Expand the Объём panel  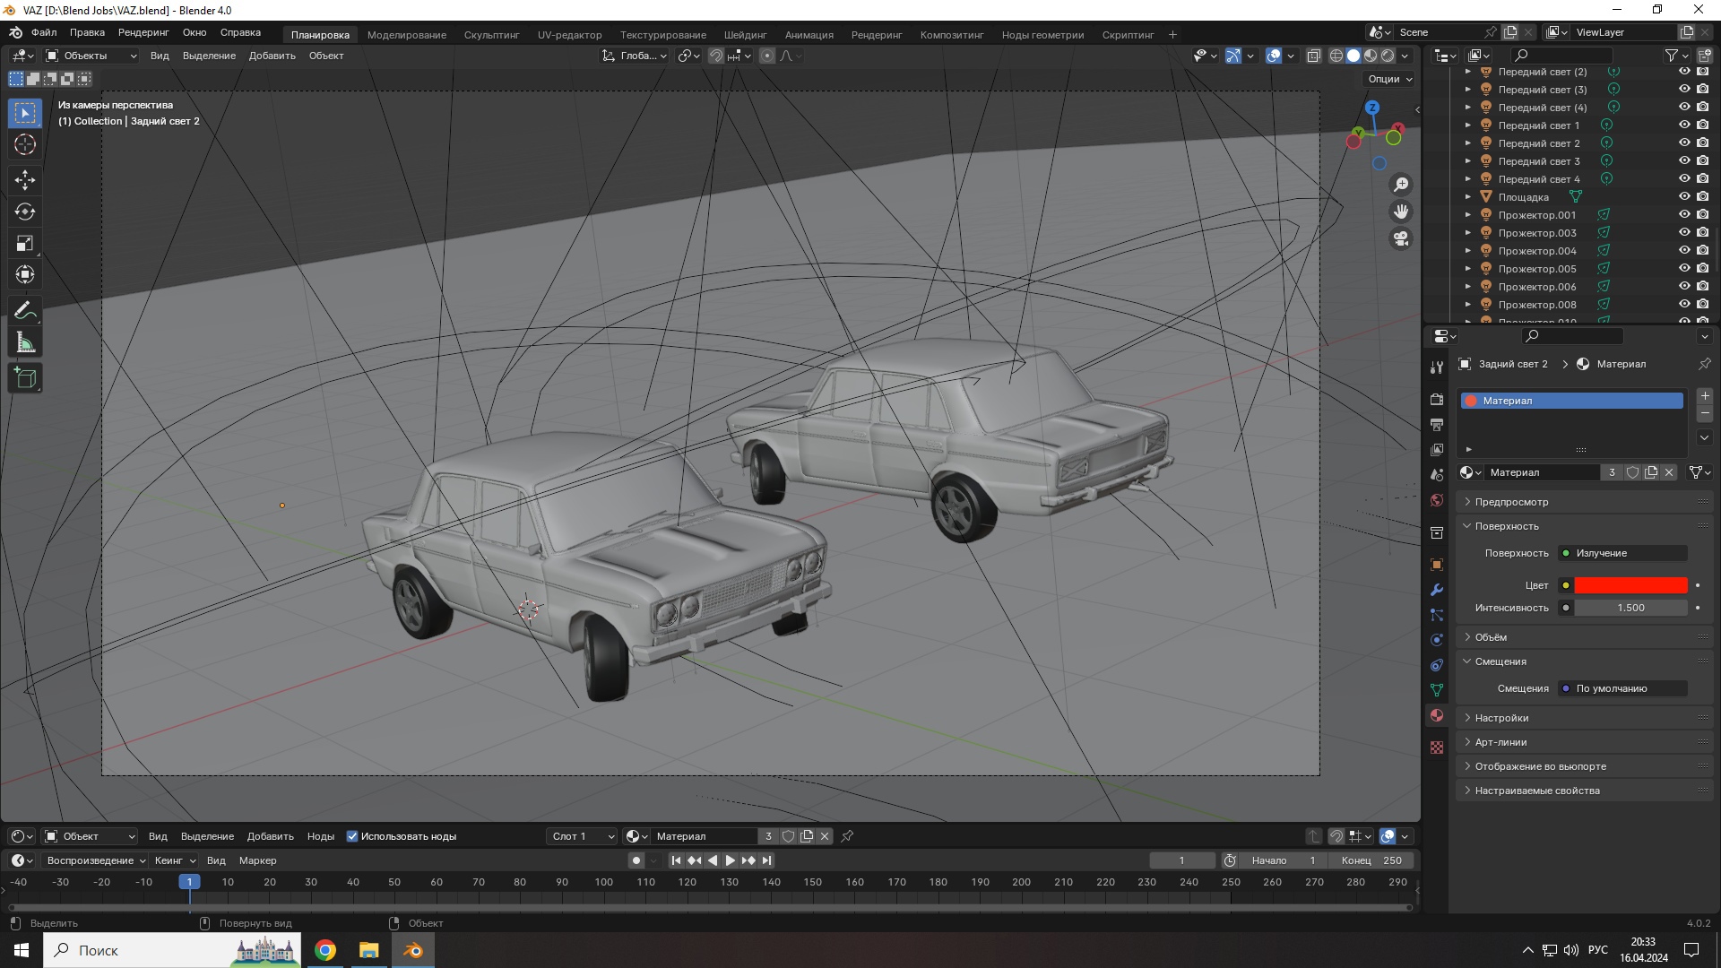click(1491, 637)
